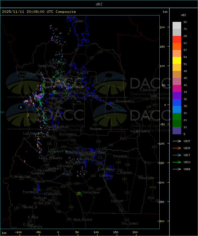Image resolution: width=198 pixels, height=236 pixels.
Task: Pick the light gray 70-80 dBZ swatch
Action: point(177,26)
